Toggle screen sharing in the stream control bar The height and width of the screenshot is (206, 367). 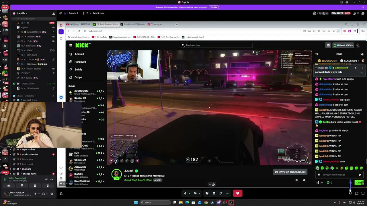[x=207, y=193]
